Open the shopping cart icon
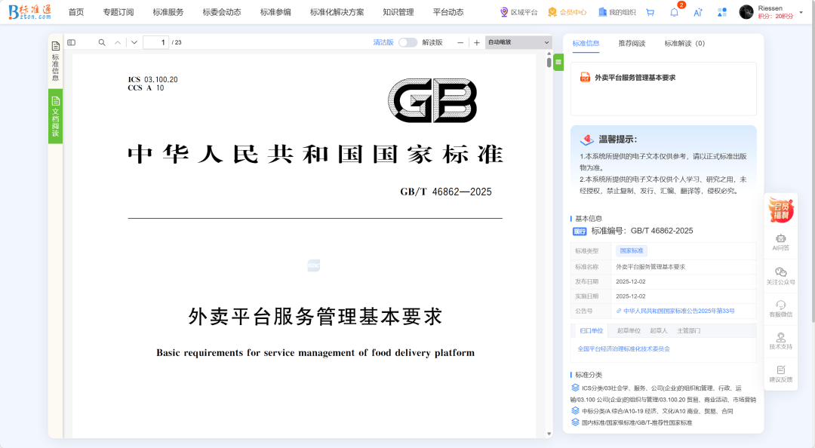The height and width of the screenshot is (448, 815). click(650, 12)
